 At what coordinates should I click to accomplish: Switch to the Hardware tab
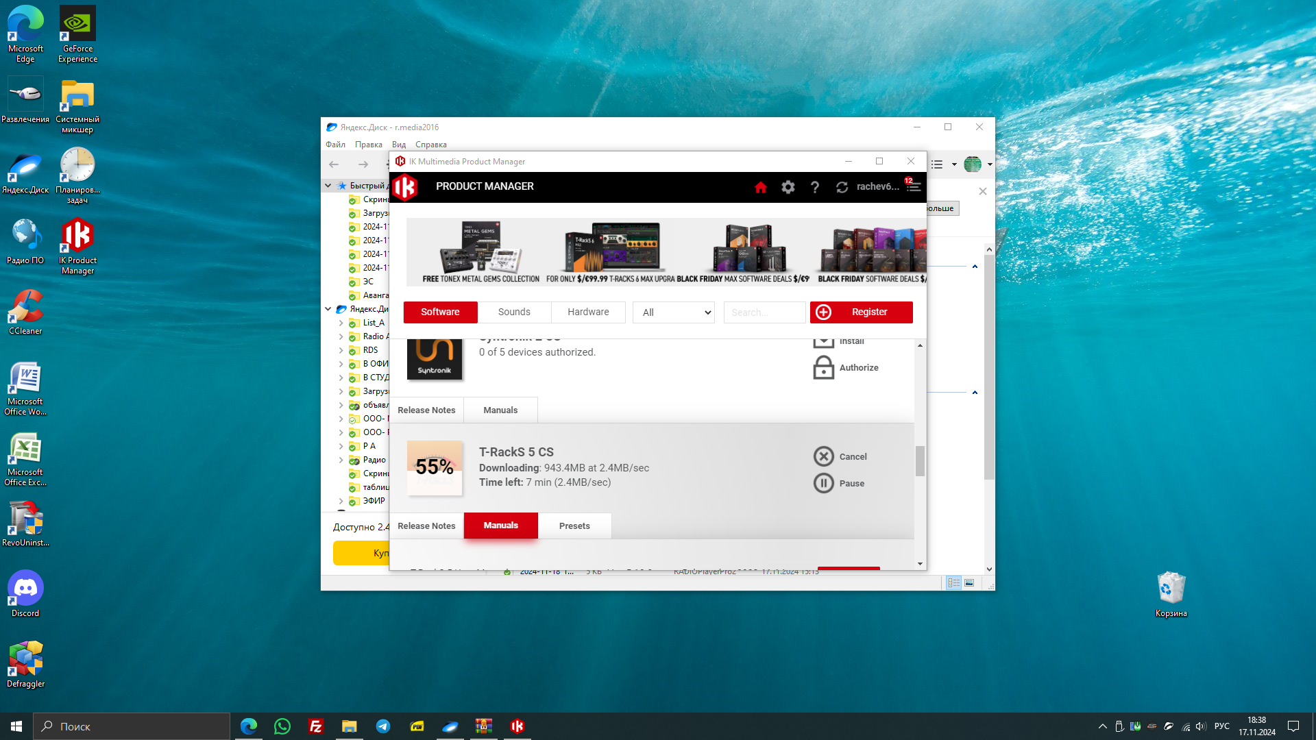[588, 312]
